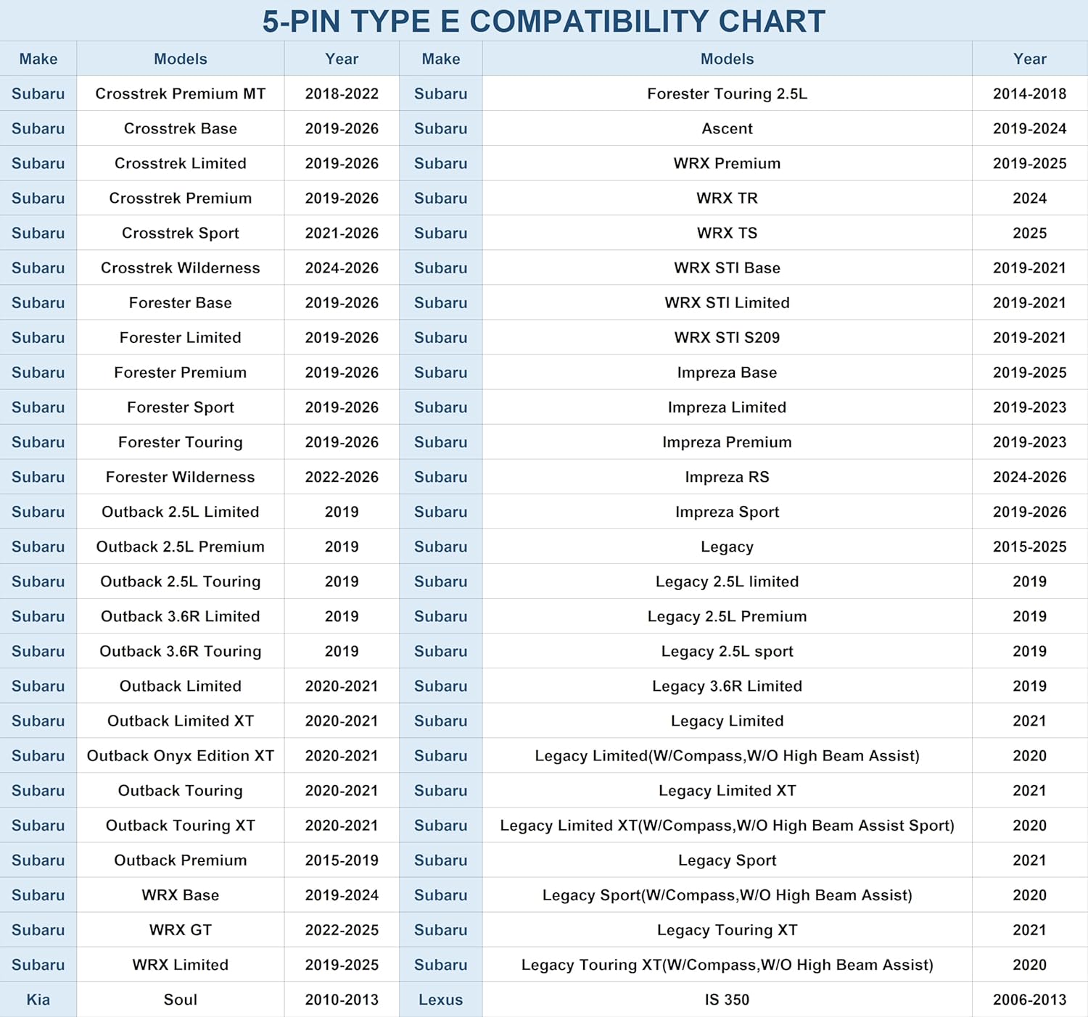Select the "2018-2022" year cell
Screen dimensions: 1088x1017
tap(342, 94)
